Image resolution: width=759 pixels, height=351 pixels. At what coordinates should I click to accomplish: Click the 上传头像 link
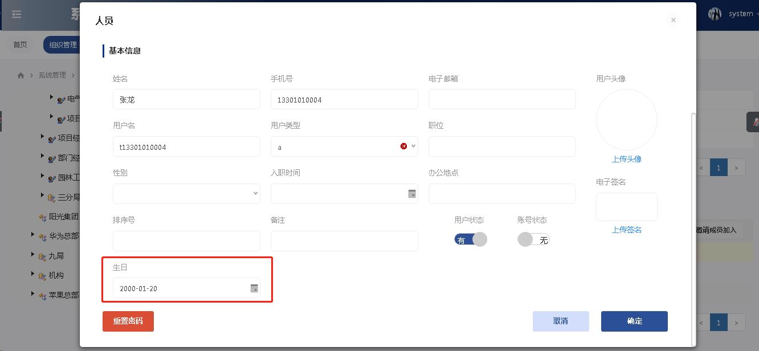point(626,159)
